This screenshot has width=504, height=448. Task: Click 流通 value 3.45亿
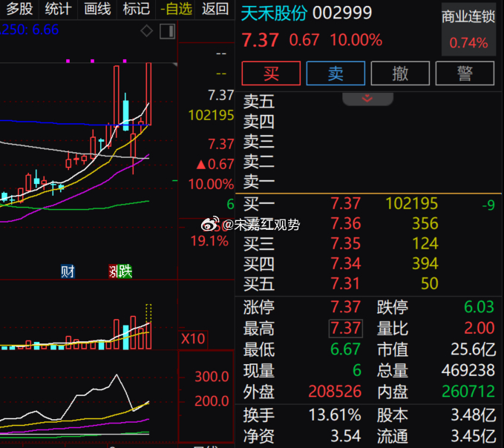click(x=473, y=436)
